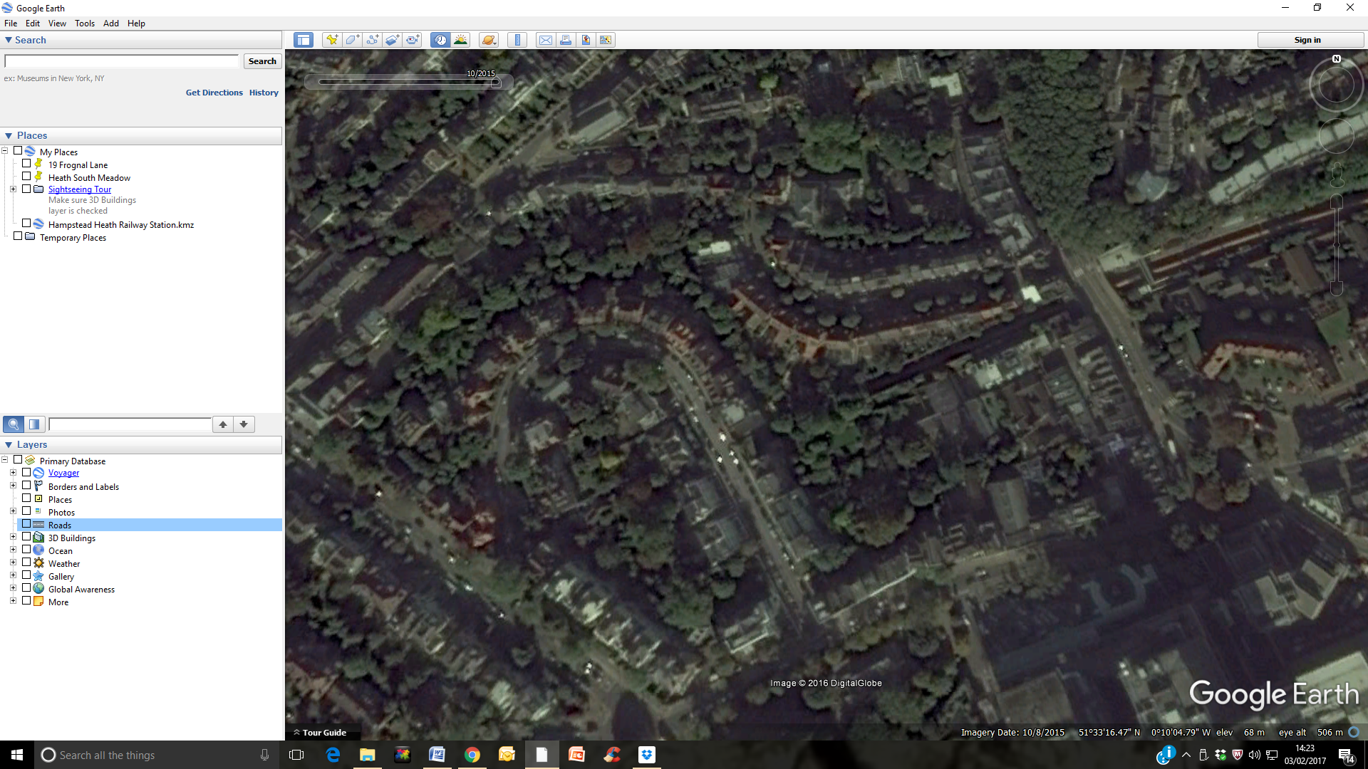Image resolution: width=1368 pixels, height=769 pixels.
Task: Toggle historical imagery clock icon
Action: [x=440, y=40]
